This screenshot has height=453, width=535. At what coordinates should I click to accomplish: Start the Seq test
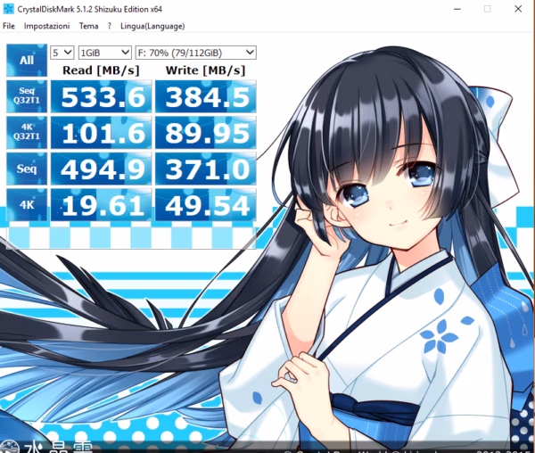click(27, 169)
